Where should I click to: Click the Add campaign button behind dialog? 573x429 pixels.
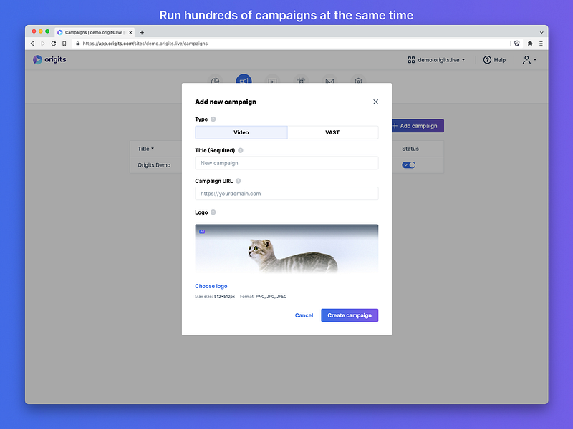click(x=418, y=126)
